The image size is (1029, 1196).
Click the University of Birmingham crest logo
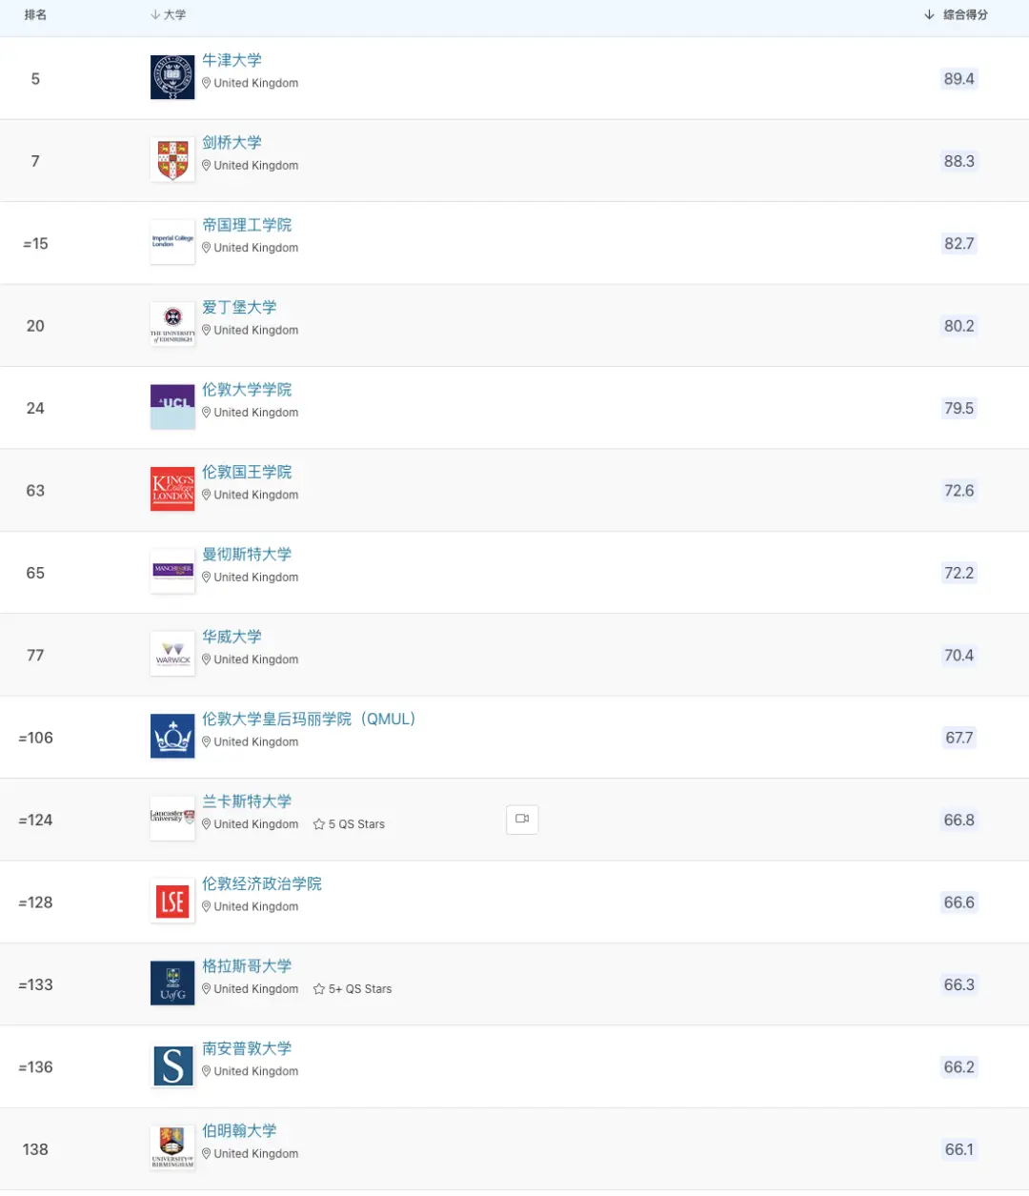pos(172,1148)
